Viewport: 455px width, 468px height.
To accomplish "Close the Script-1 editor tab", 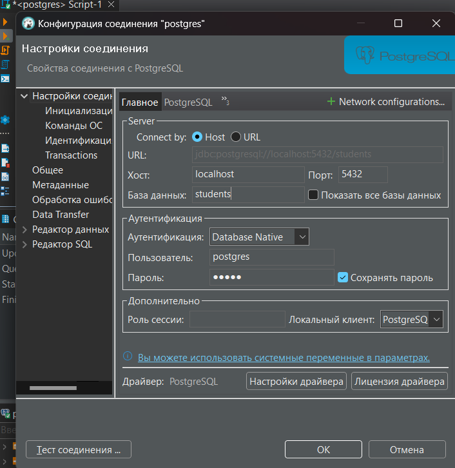I will 111,5.
